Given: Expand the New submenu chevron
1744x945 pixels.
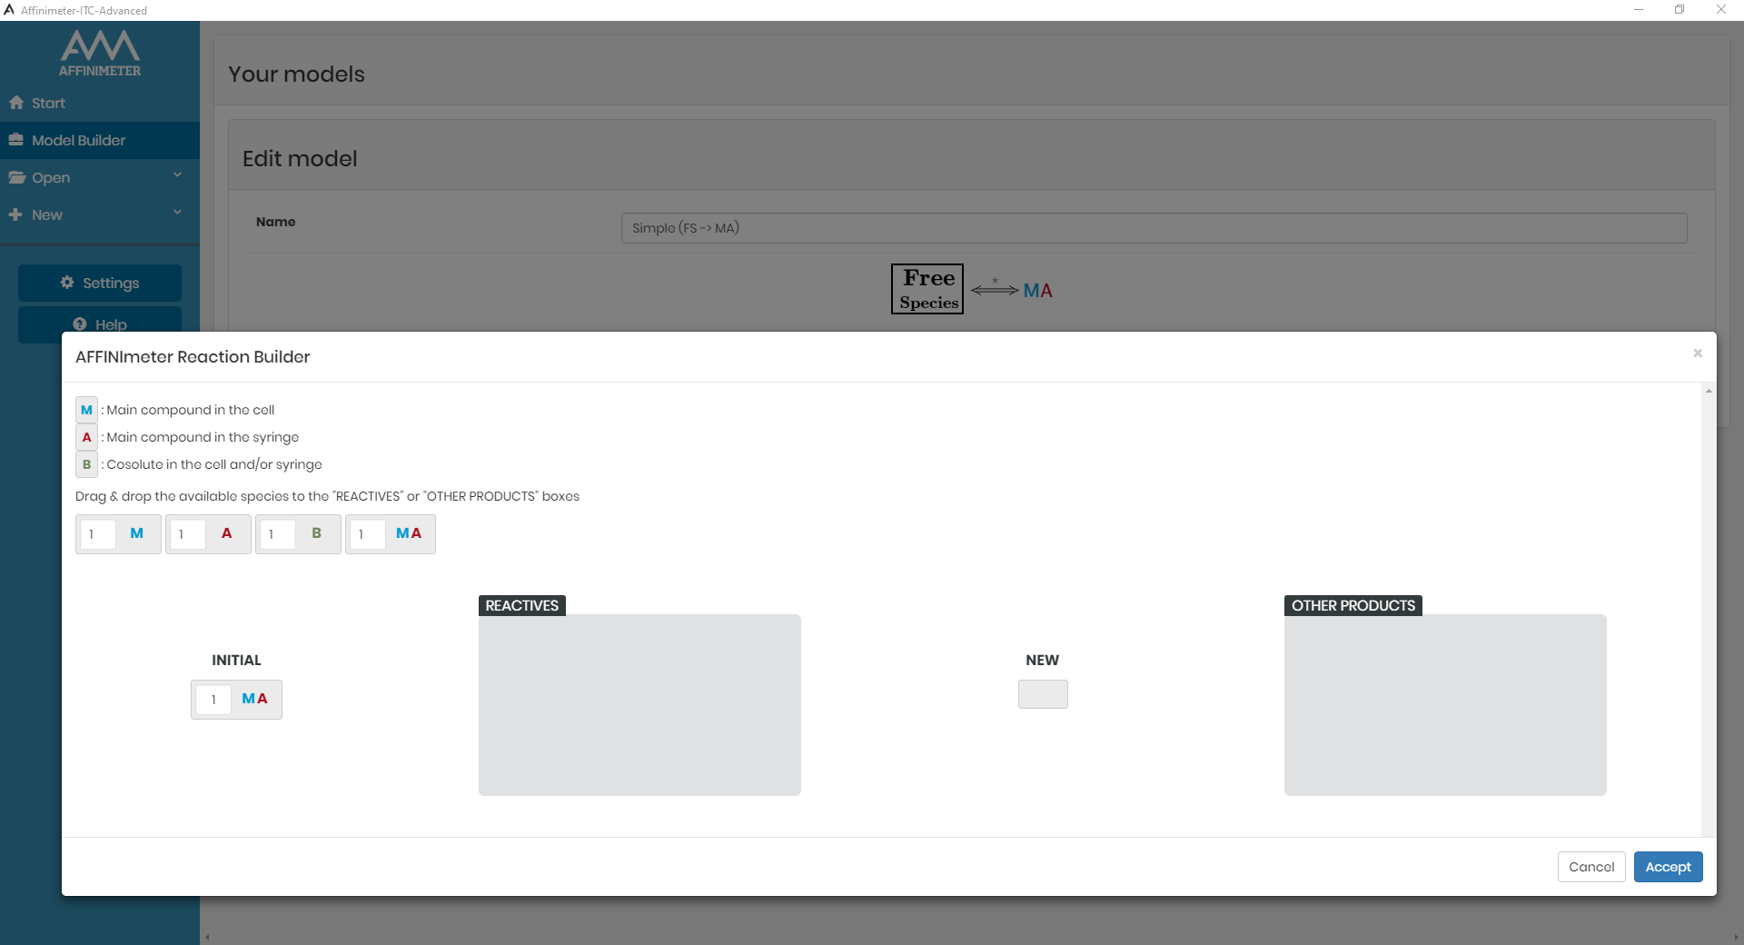Looking at the screenshot, I should click(177, 213).
